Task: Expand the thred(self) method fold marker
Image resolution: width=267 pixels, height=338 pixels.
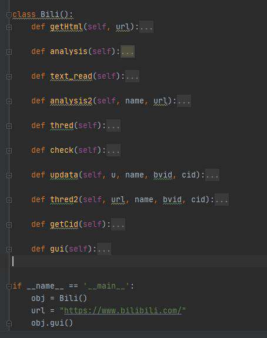Action: [x=9, y=126]
